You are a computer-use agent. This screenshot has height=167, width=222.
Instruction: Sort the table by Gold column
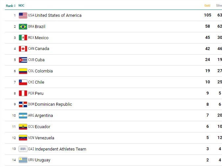(x=207, y=6)
